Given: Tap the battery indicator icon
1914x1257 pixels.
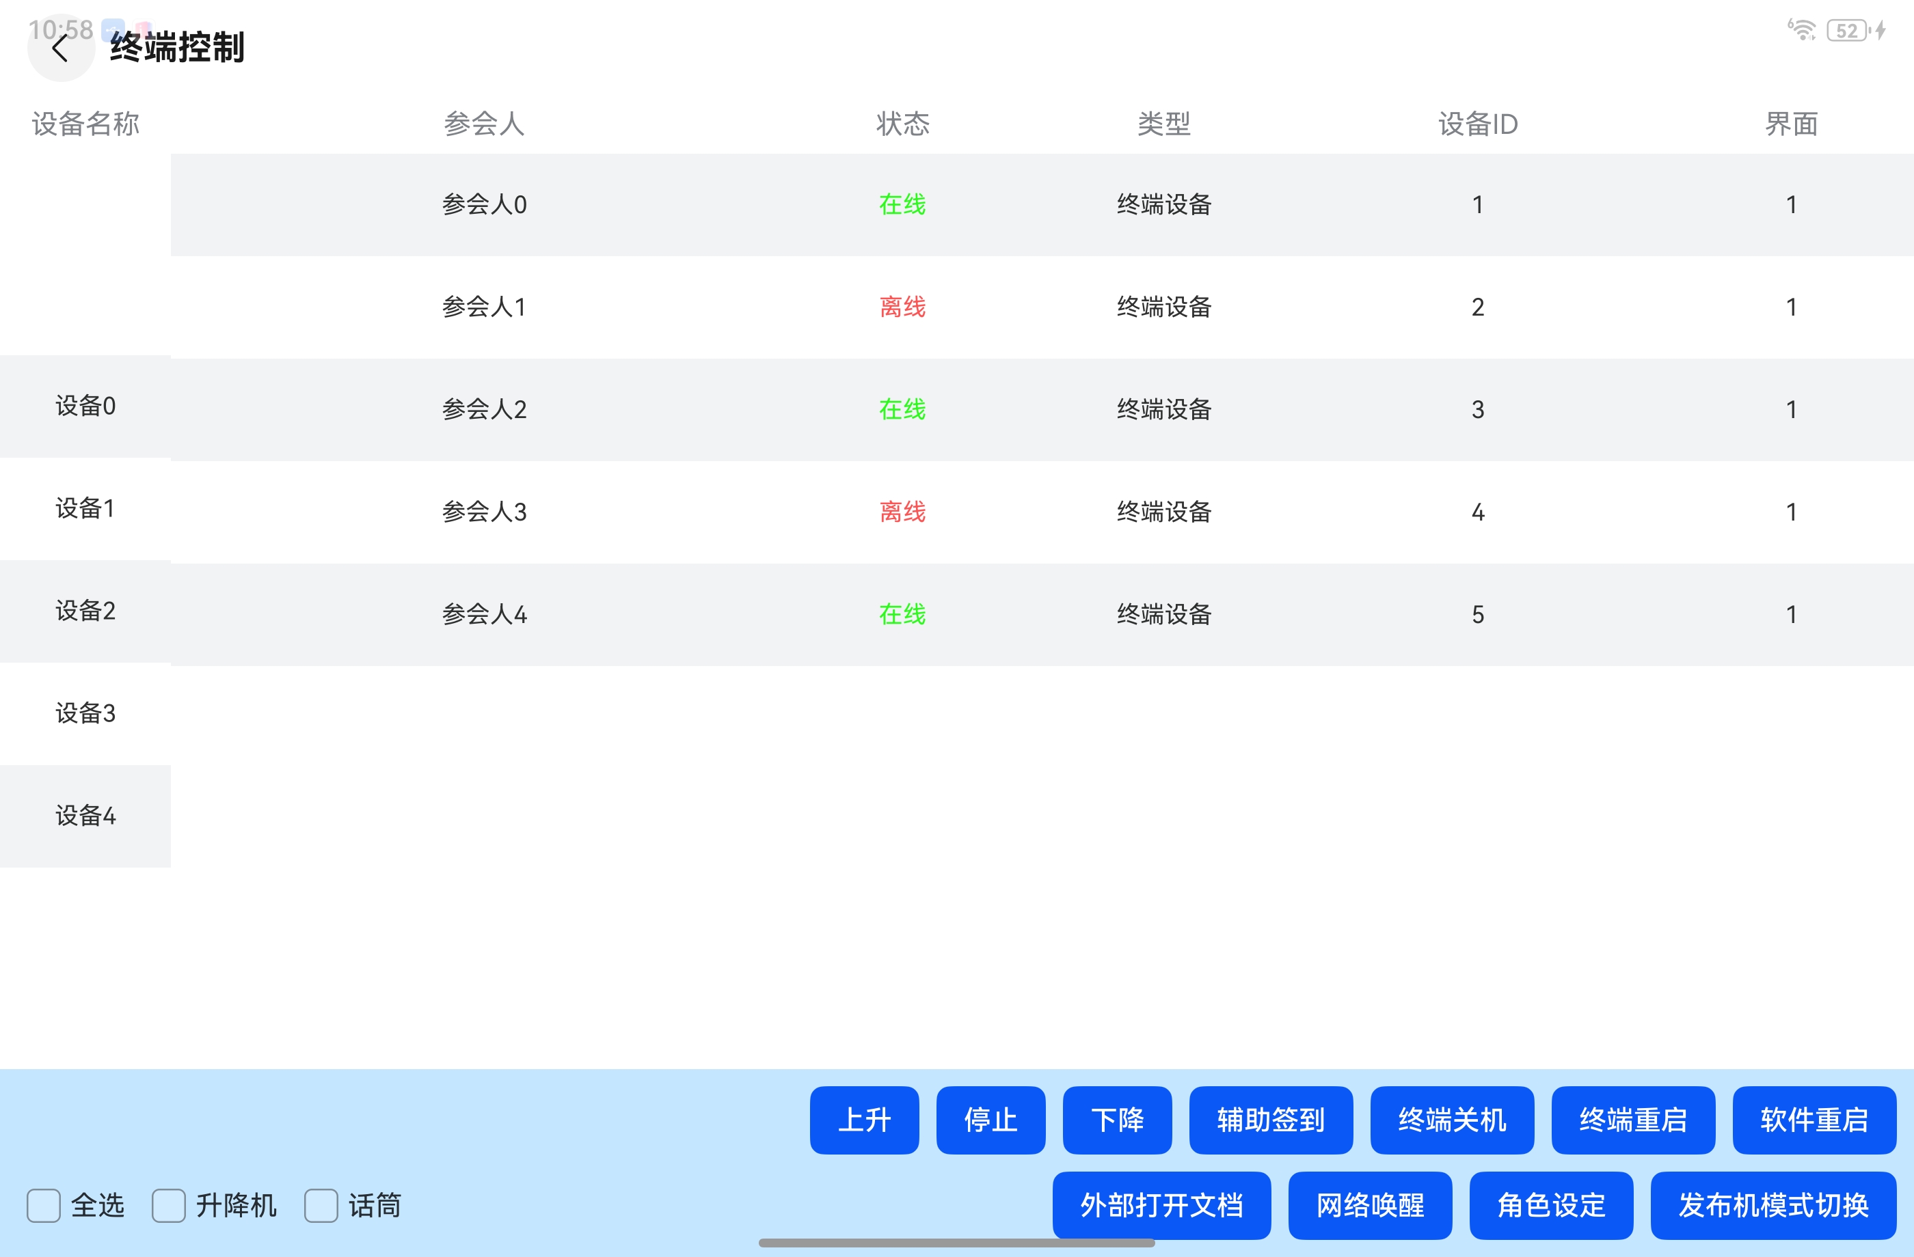Looking at the screenshot, I should point(1847,31).
